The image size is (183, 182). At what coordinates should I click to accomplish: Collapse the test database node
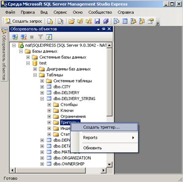(28, 63)
